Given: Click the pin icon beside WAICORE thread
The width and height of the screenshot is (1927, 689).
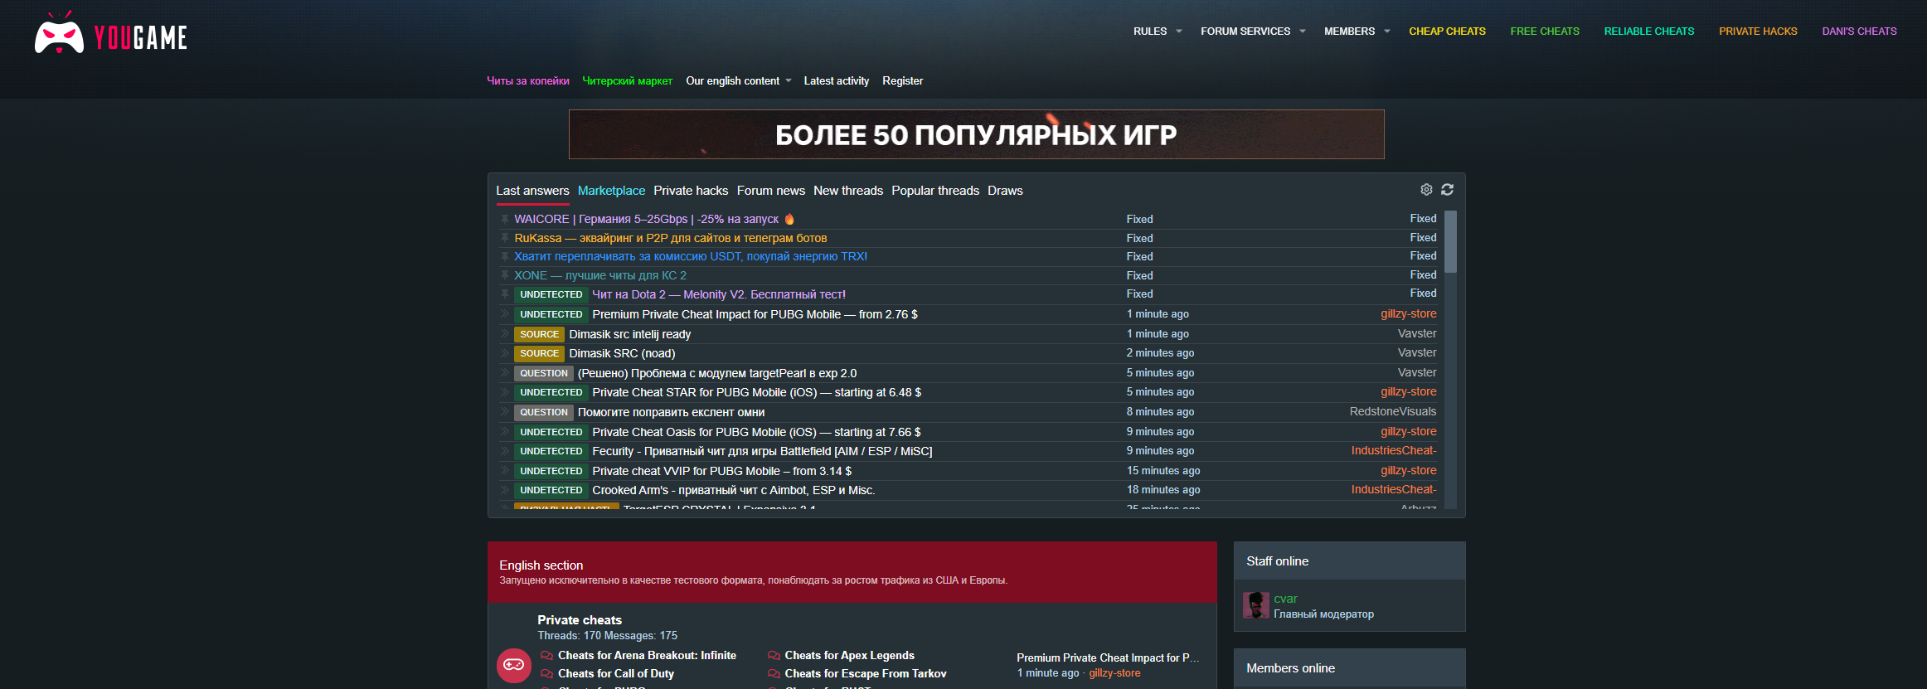Looking at the screenshot, I should click(x=505, y=219).
